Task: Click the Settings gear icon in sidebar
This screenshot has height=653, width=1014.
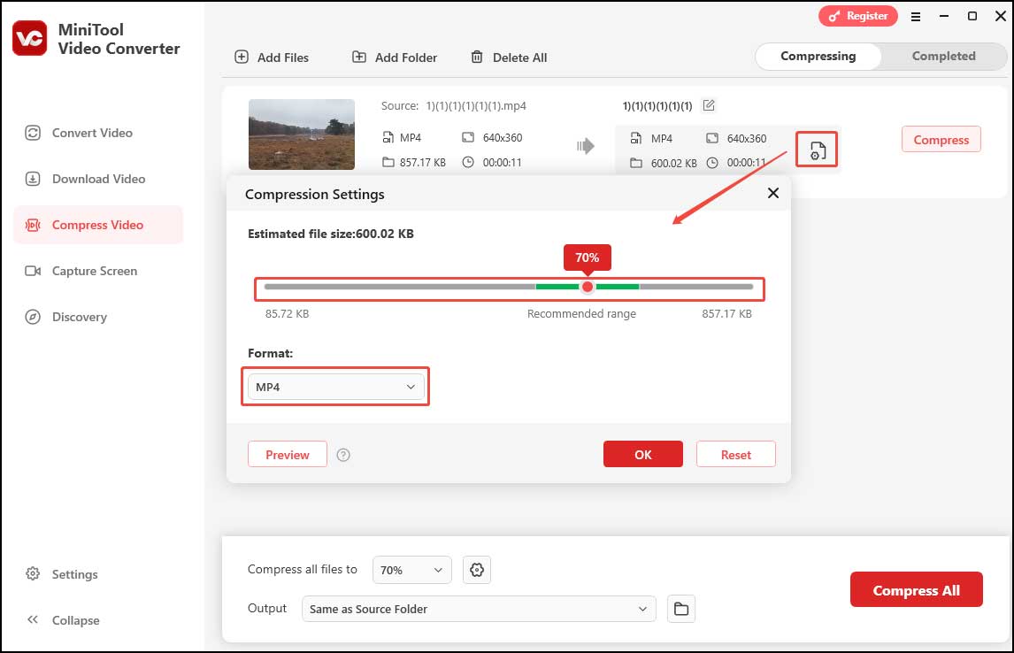Action: point(33,574)
